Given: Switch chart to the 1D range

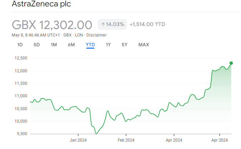Looking at the screenshot, I should click(x=20, y=45).
